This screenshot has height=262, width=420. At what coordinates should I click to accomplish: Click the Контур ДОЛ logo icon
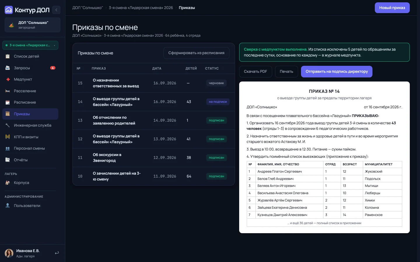[9, 10]
